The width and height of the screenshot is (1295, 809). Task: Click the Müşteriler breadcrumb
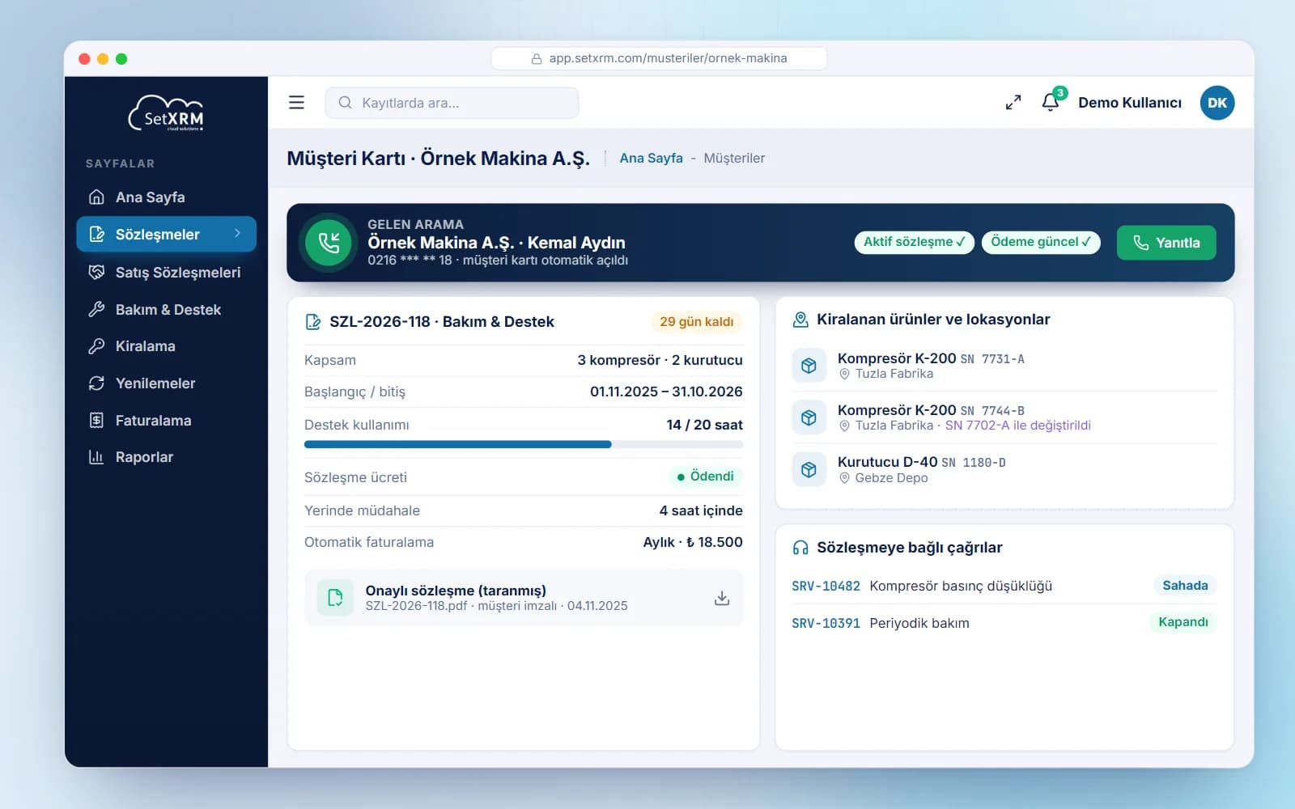pos(734,159)
